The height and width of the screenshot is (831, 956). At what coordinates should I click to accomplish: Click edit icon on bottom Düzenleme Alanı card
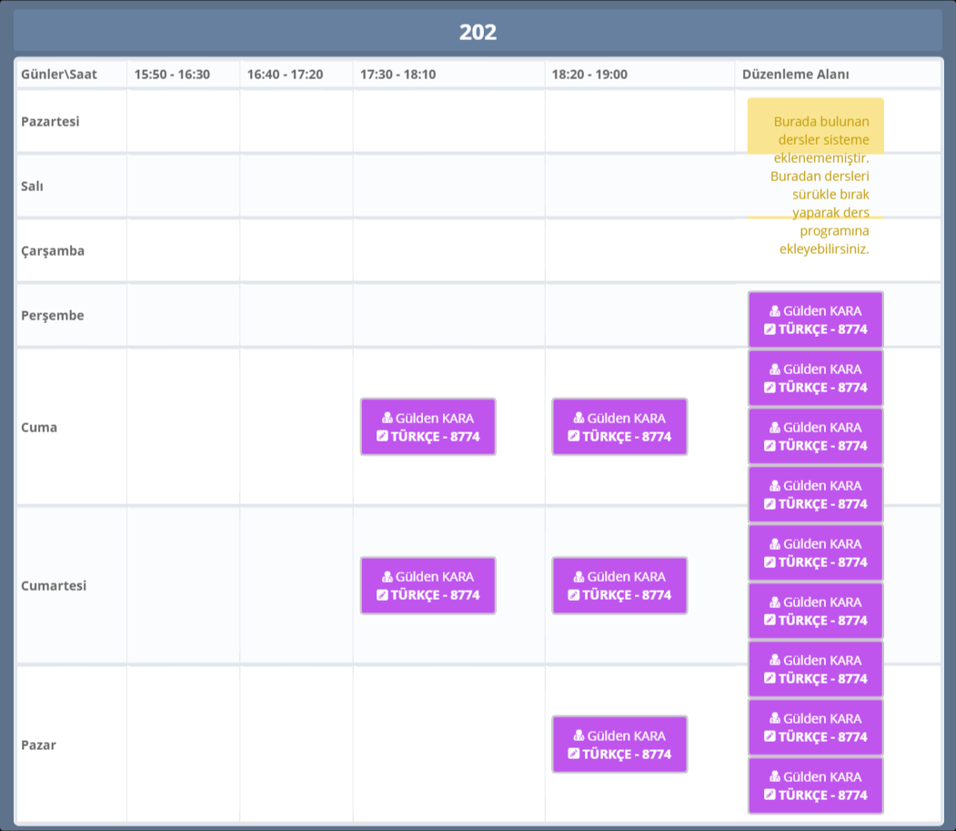pos(770,795)
